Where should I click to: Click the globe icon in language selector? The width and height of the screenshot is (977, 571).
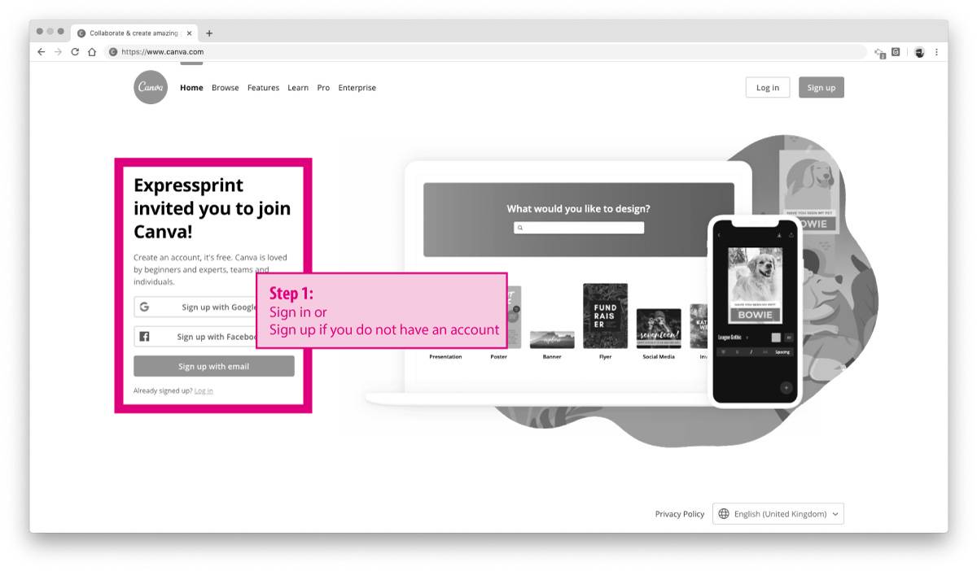[x=724, y=514]
